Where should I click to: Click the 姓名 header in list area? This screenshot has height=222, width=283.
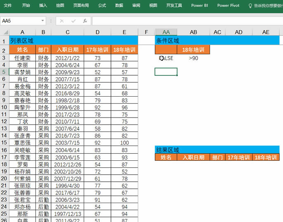(22, 49)
